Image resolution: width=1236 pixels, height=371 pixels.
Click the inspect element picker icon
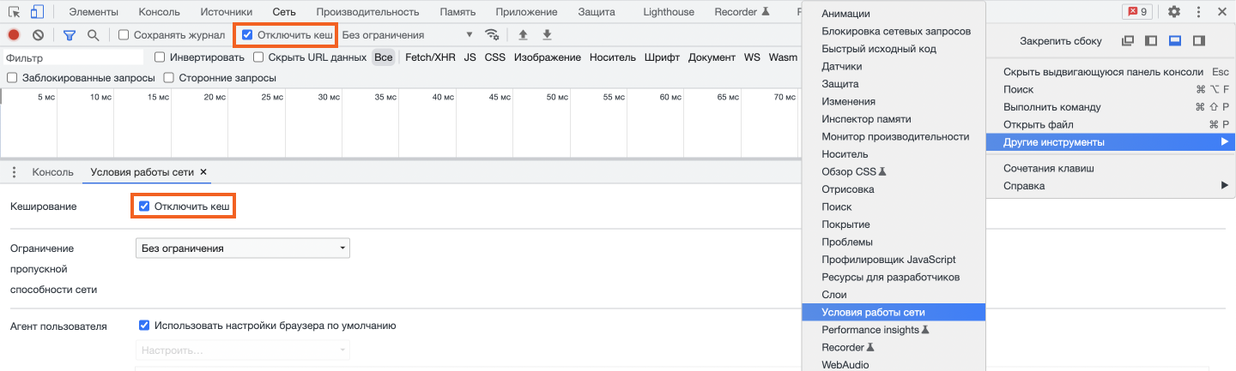pyautogui.click(x=15, y=12)
